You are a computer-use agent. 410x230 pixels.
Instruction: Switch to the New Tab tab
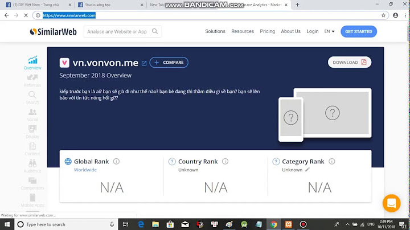pos(157,5)
